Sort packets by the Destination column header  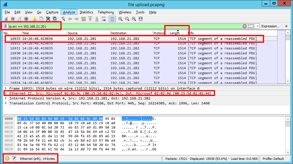[131, 33]
